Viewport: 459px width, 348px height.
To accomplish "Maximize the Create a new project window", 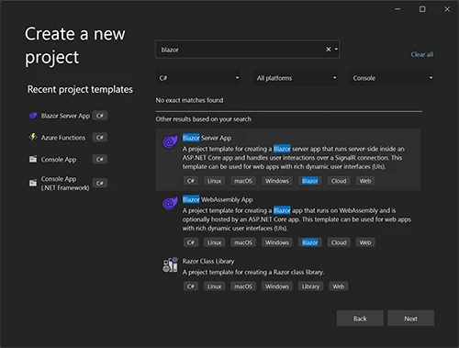I will point(422,9).
